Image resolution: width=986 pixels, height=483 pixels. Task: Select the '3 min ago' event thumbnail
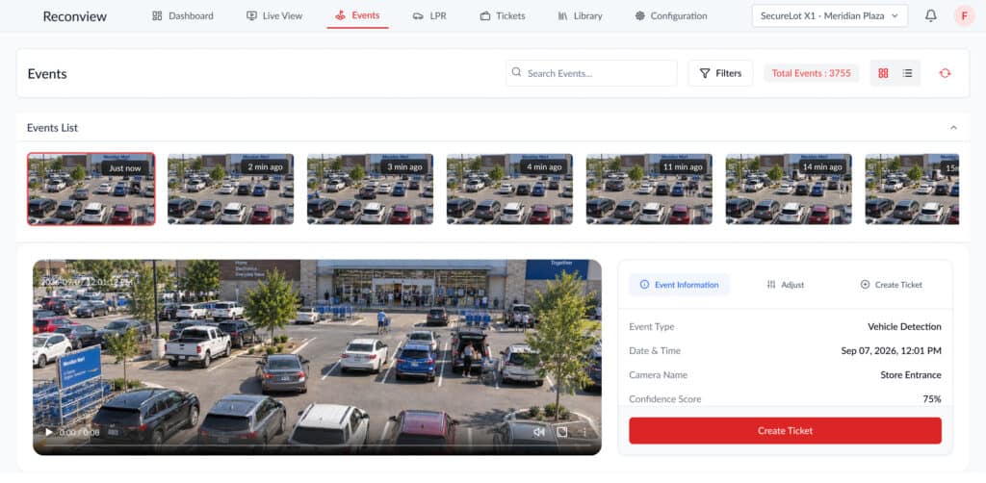[371, 189]
